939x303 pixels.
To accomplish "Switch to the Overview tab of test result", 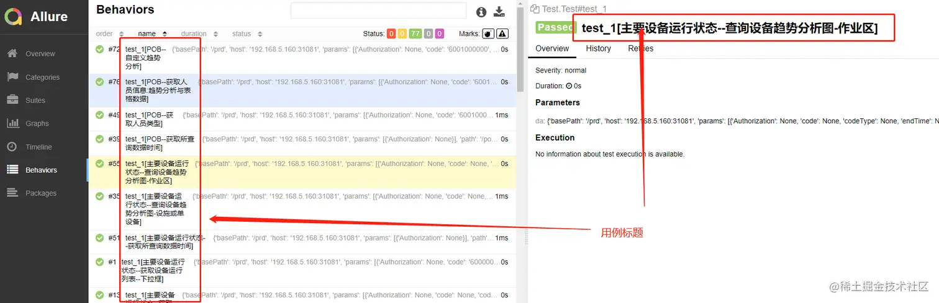I will [552, 48].
